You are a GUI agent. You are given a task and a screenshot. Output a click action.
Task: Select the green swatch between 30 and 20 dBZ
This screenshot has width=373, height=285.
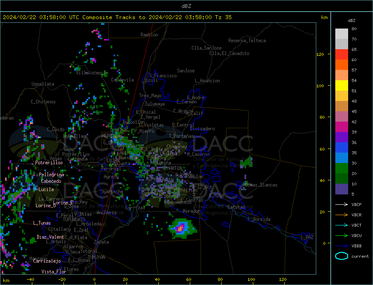342,168
